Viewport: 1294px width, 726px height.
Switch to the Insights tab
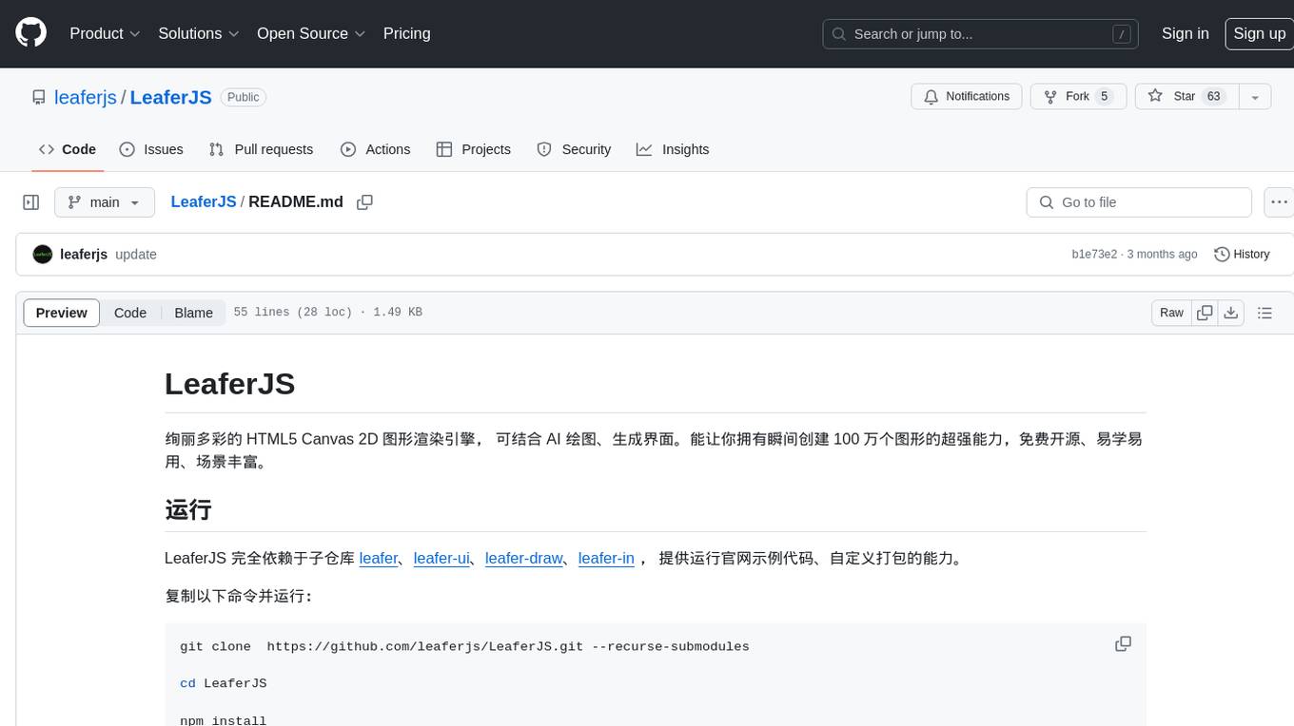(673, 149)
